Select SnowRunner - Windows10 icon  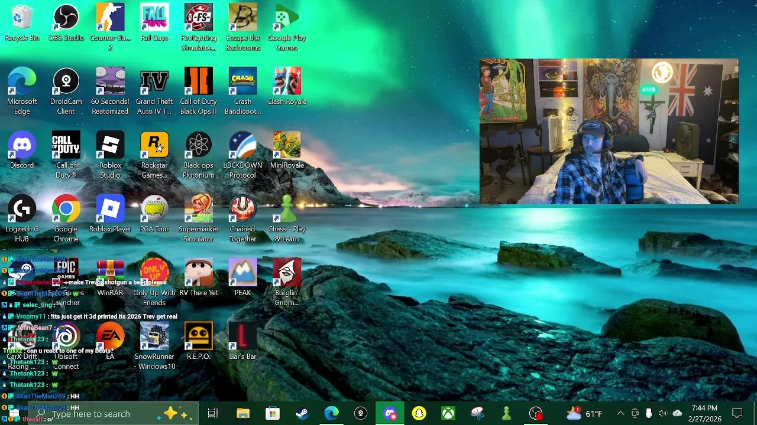point(154,346)
